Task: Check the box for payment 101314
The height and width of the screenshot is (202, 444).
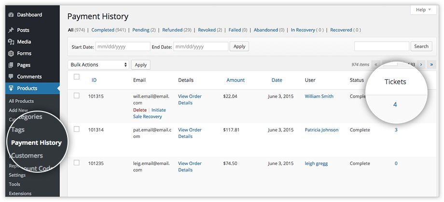Action: pyautogui.click(x=76, y=129)
